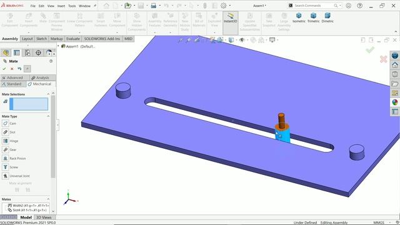Open the user login icon
400x225 pixels.
(x=349, y=6)
